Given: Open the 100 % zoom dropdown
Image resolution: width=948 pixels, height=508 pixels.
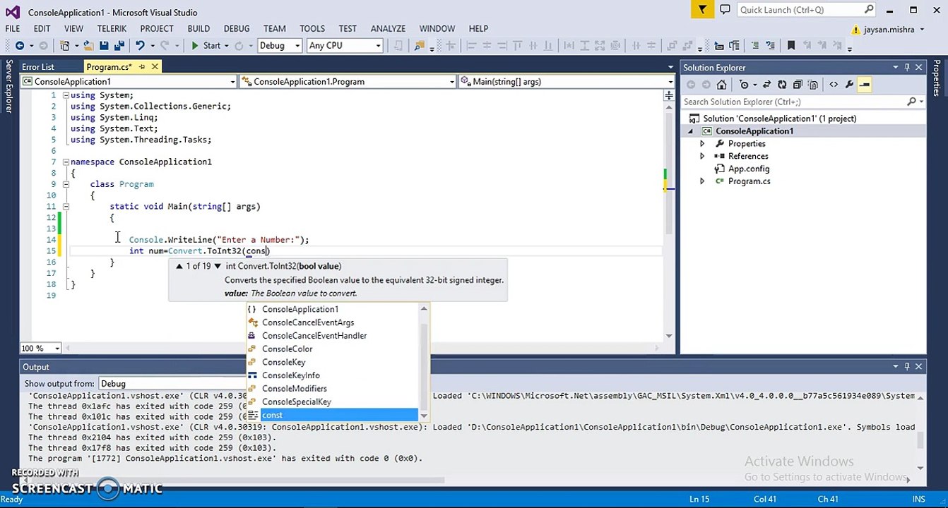Looking at the screenshot, I should tap(40, 349).
